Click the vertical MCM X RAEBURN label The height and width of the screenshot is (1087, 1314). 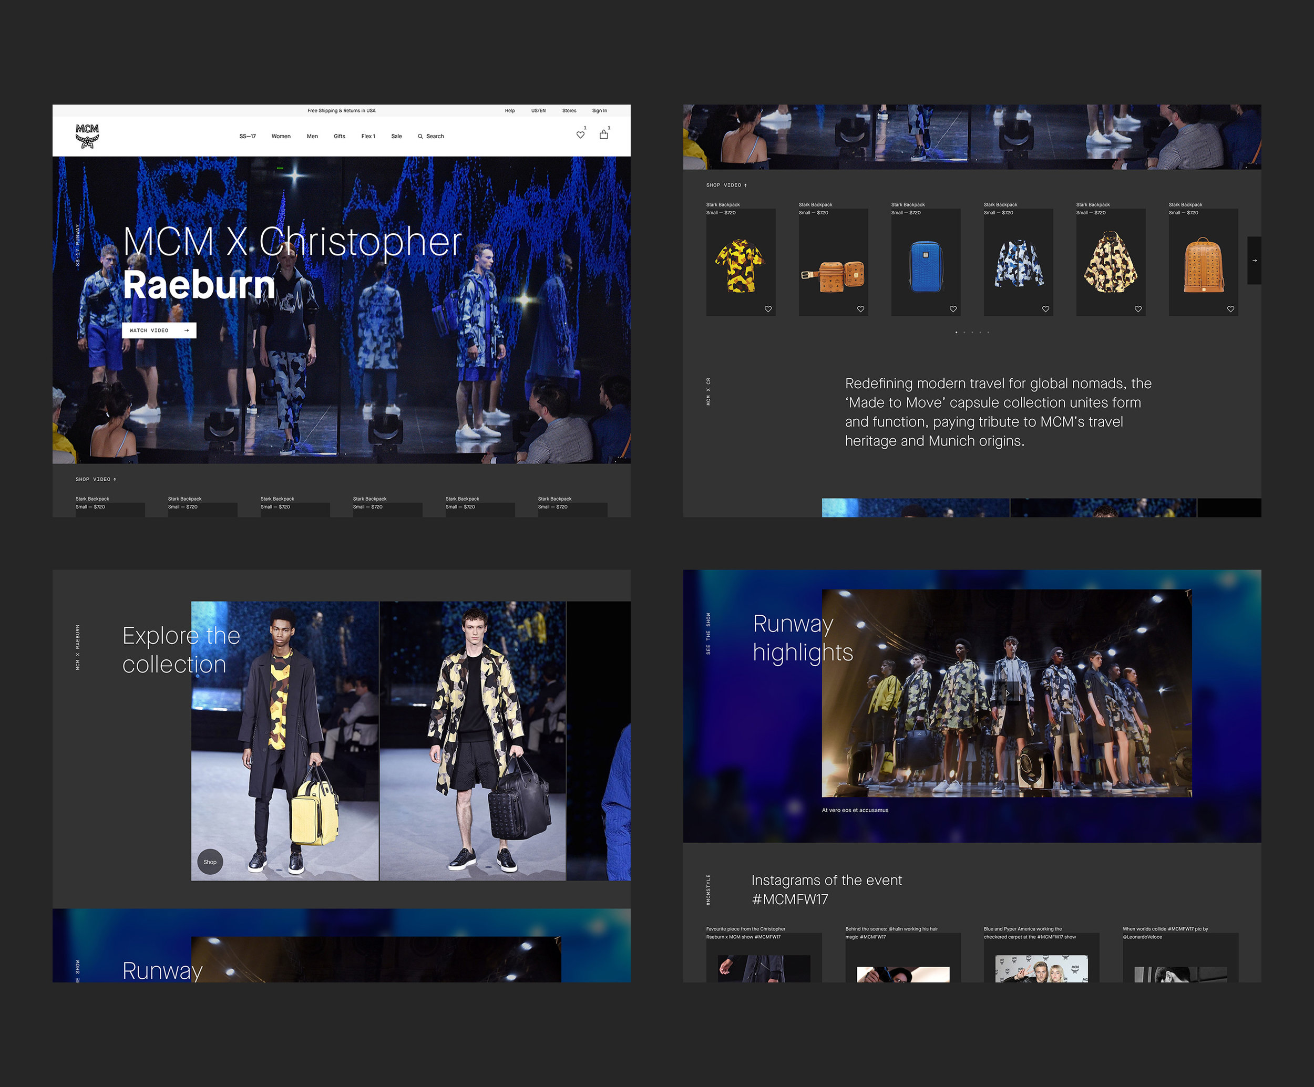pos(78,647)
